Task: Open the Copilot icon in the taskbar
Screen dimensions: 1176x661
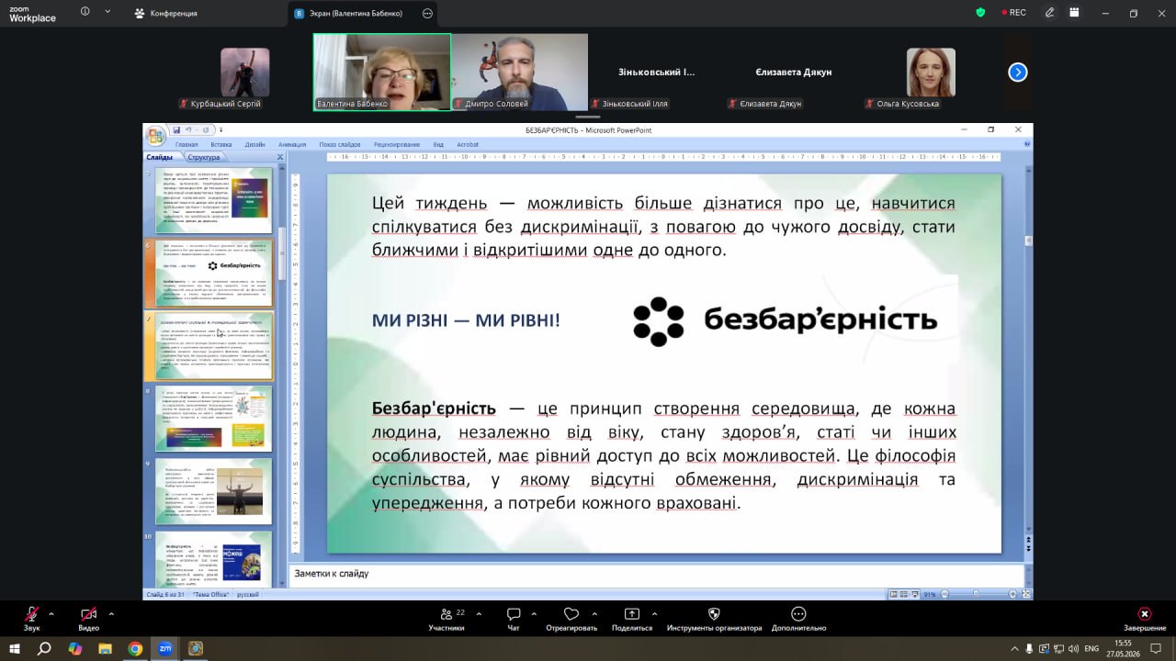Action: [x=74, y=648]
